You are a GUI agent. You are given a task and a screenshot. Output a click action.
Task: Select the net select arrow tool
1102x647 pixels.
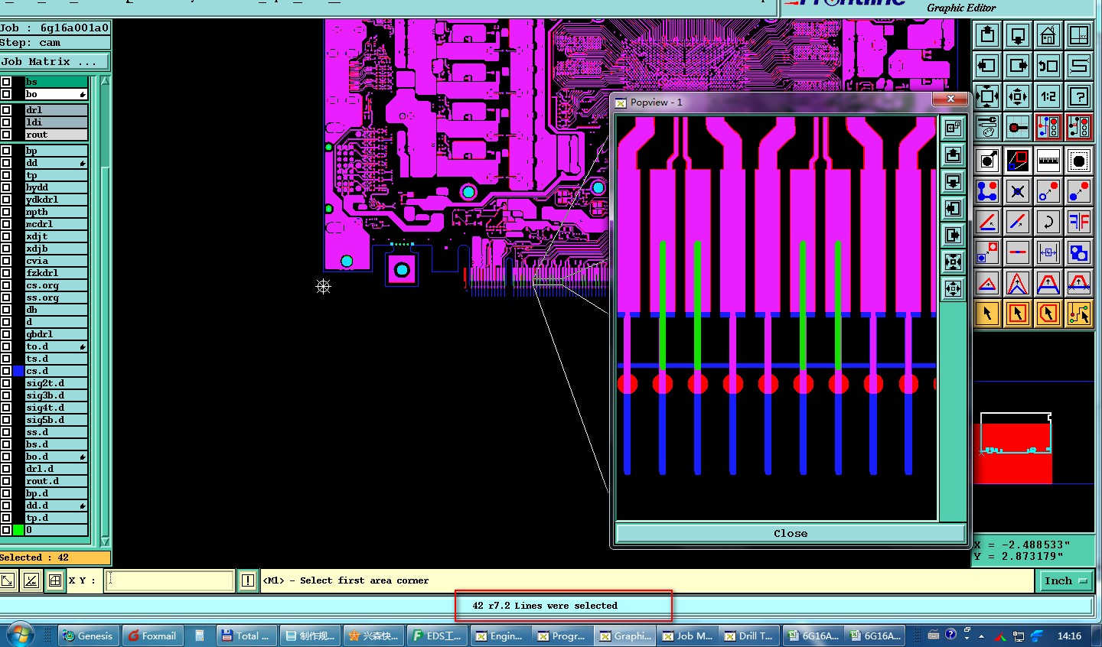1079,314
